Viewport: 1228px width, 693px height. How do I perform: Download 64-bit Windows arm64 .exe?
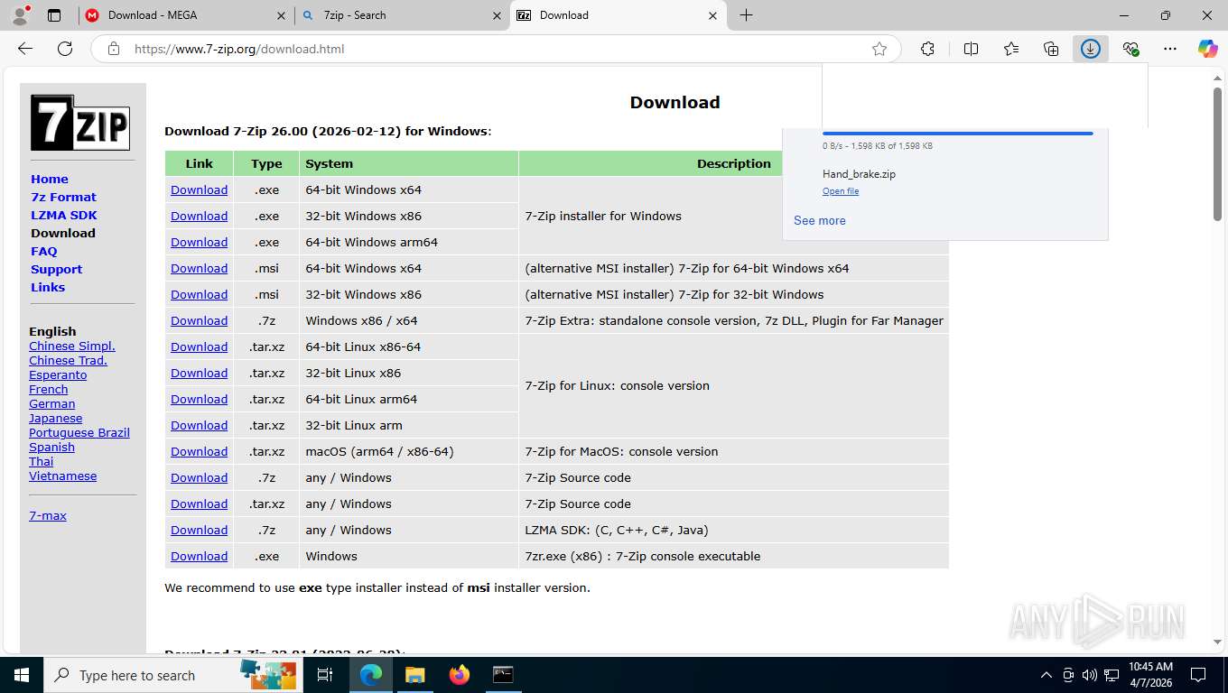(199, 242)
